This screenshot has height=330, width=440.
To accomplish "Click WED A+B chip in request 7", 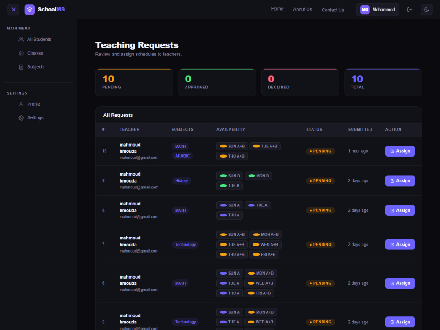I will coord(265,244).
